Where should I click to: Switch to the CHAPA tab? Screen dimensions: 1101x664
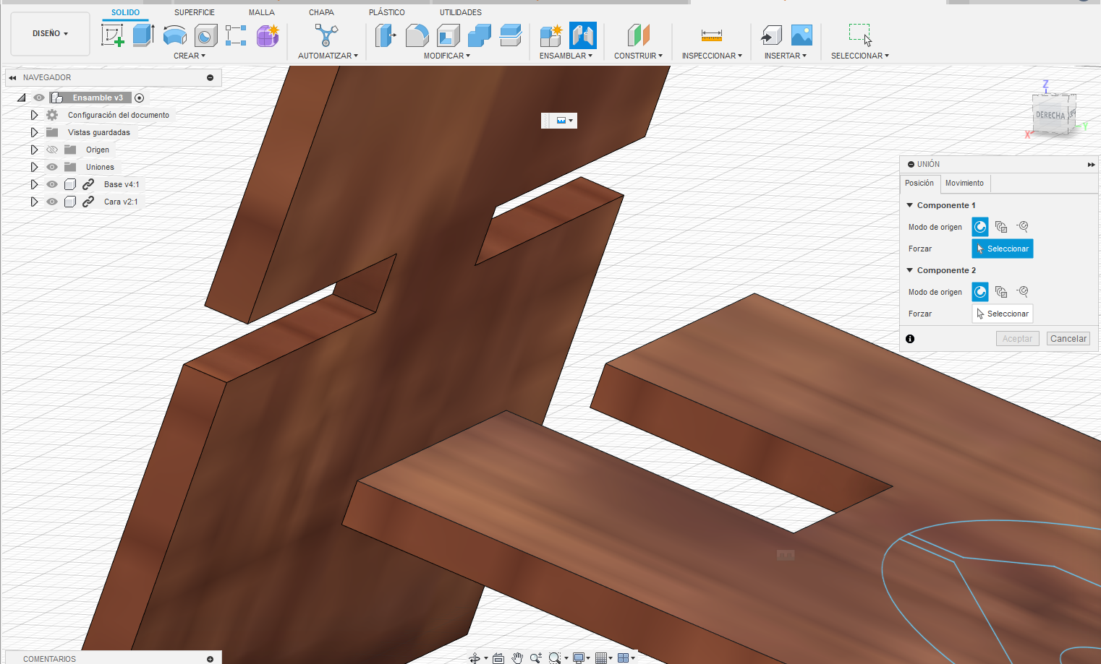[x=321, y=12]
